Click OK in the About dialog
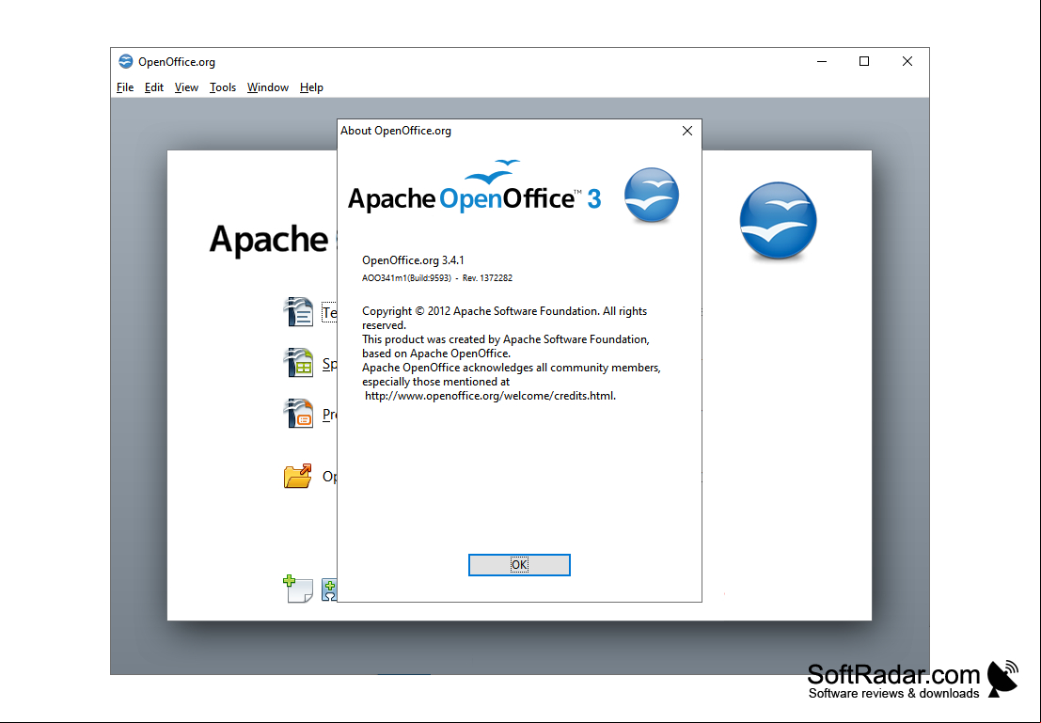 click(x=519, y=565)
